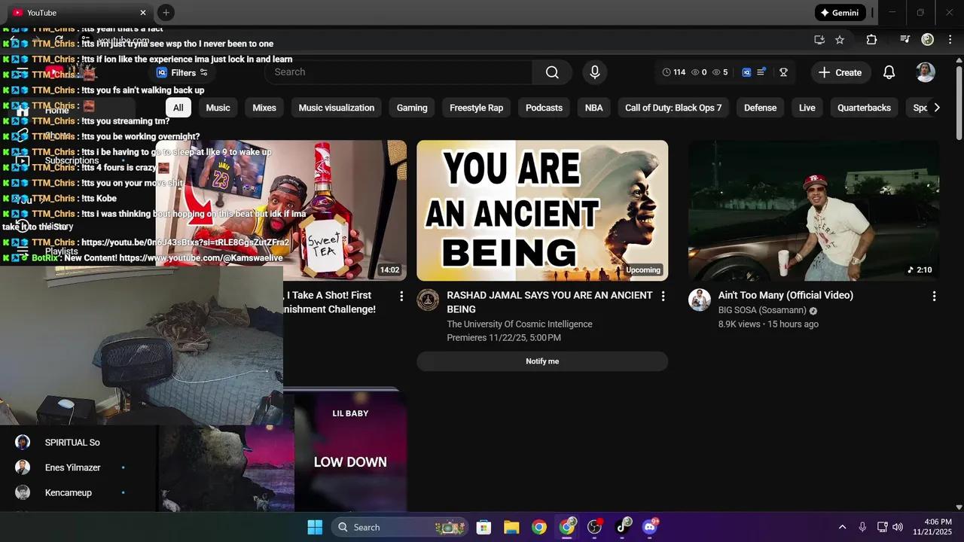Click the Create button
The height and width of the screenshot is (542, 964).
click(x=840, y=72)
